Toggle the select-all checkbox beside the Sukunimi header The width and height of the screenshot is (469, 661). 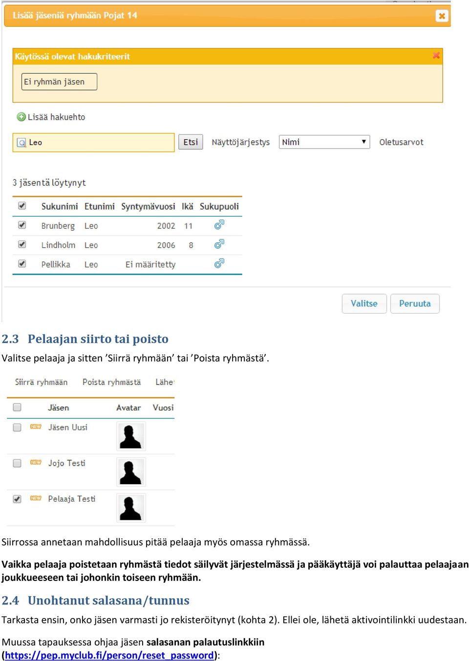tap(22, 206)
